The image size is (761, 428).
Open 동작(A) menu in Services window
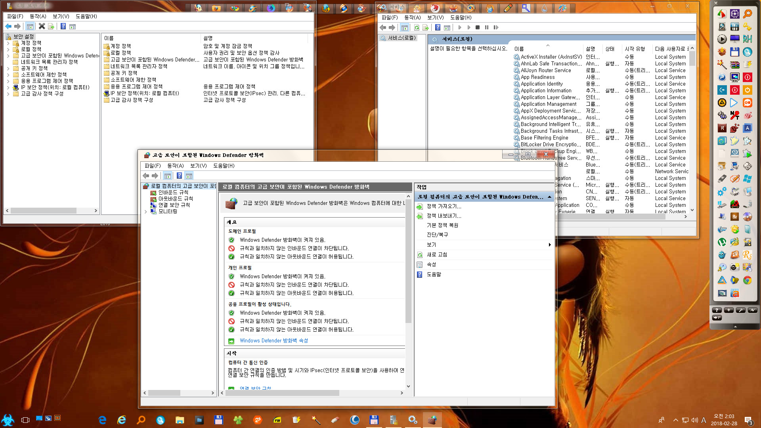coord(412,17)
